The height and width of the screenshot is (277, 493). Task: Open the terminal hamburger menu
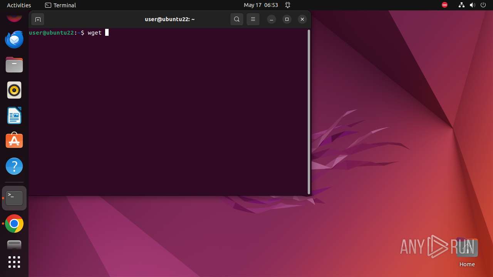(x=253, y=19)
